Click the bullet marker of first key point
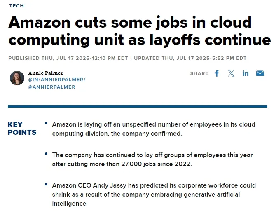 pos(46,123)
